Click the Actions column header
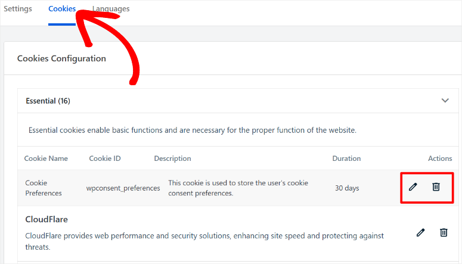462x264 pixels. [x=440, y=159]
